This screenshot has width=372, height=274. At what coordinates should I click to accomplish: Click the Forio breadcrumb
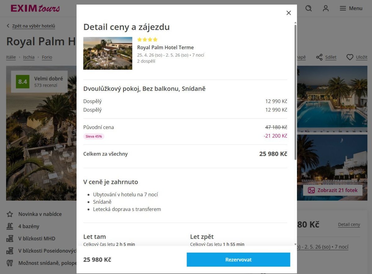point(47,57)
